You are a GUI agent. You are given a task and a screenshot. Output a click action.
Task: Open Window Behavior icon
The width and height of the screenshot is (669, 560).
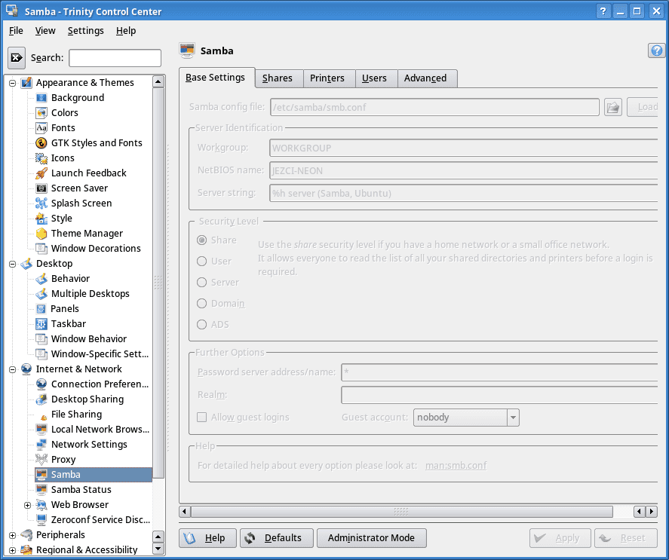(41, 338)
